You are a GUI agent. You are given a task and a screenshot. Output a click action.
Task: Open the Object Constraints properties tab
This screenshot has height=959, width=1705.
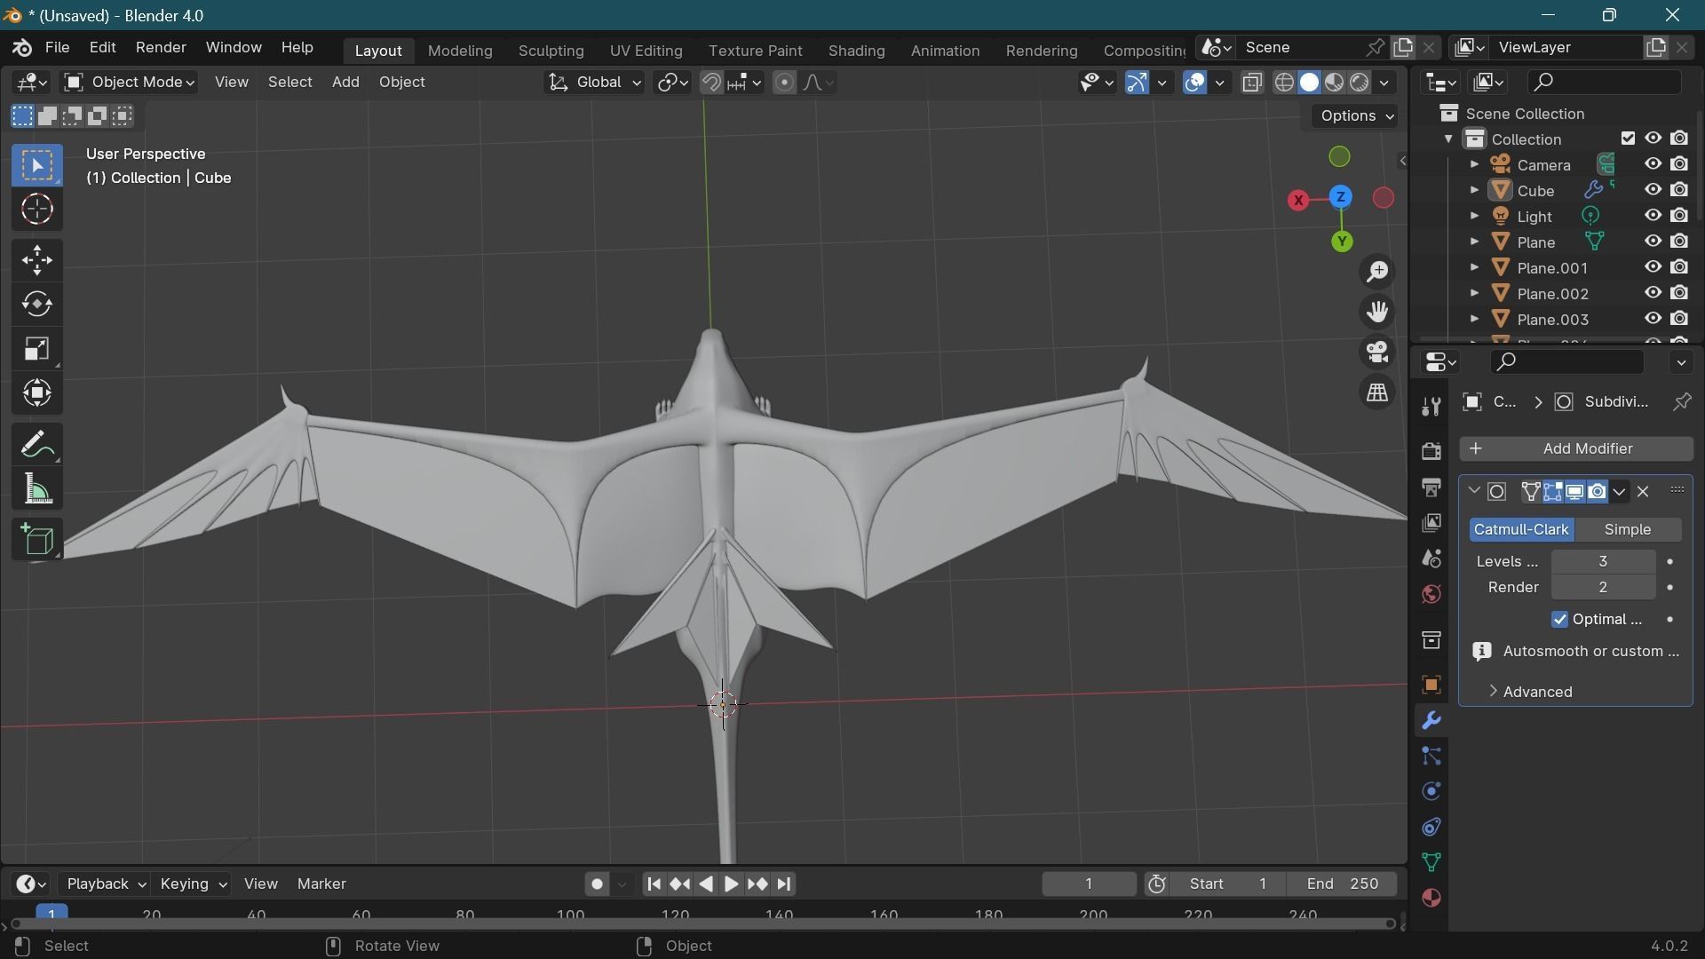1431,827
